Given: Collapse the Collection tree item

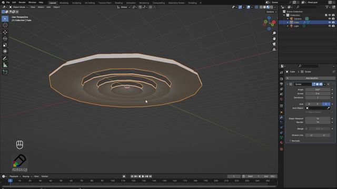Looking at the screenshot, I should click(284, 15).
